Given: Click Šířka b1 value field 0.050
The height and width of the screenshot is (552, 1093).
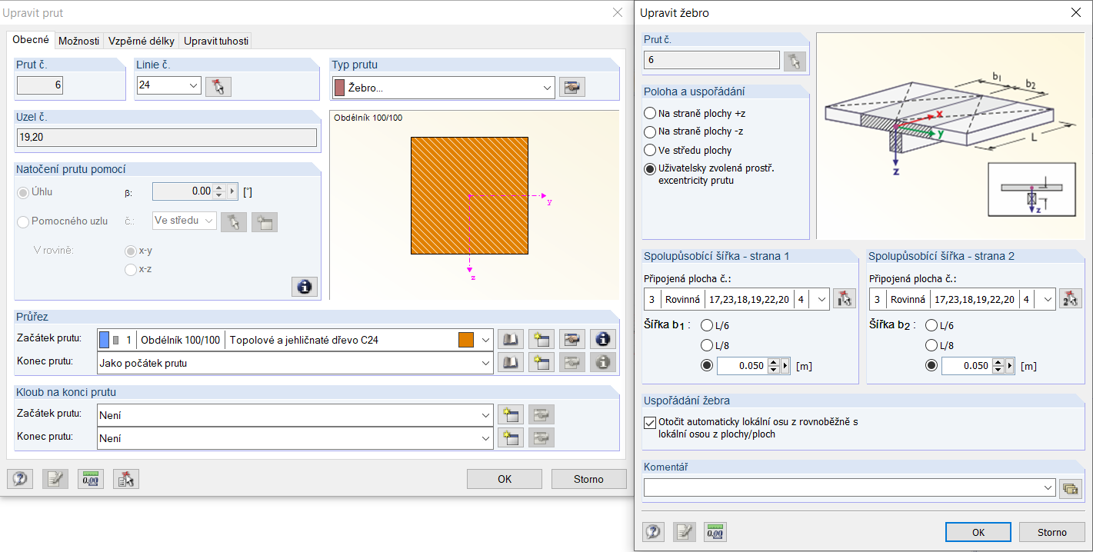Looking at the screenshot, I should pos(742,366).
